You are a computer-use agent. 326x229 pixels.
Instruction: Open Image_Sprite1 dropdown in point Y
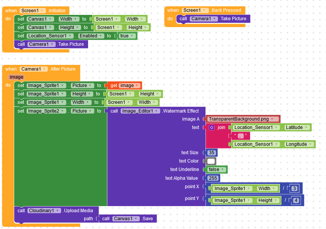pyautogui.click(x=233, y=200)
